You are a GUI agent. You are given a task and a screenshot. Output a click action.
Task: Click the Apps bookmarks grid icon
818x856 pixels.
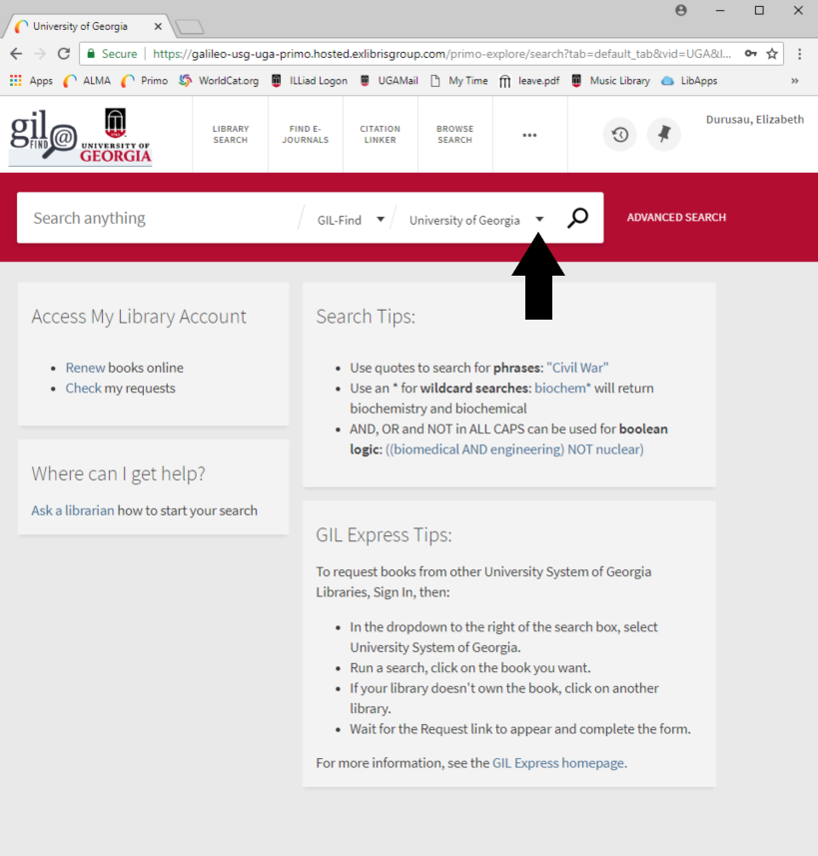16,81
